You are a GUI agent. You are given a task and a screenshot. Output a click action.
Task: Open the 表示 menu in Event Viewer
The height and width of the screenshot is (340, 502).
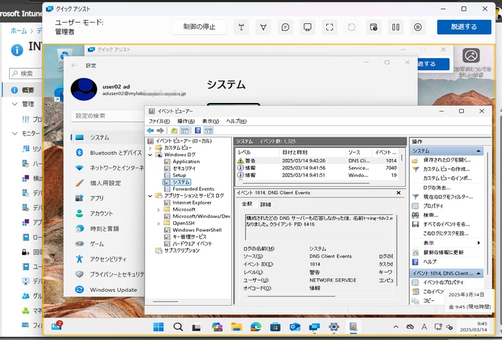[210, 121]
